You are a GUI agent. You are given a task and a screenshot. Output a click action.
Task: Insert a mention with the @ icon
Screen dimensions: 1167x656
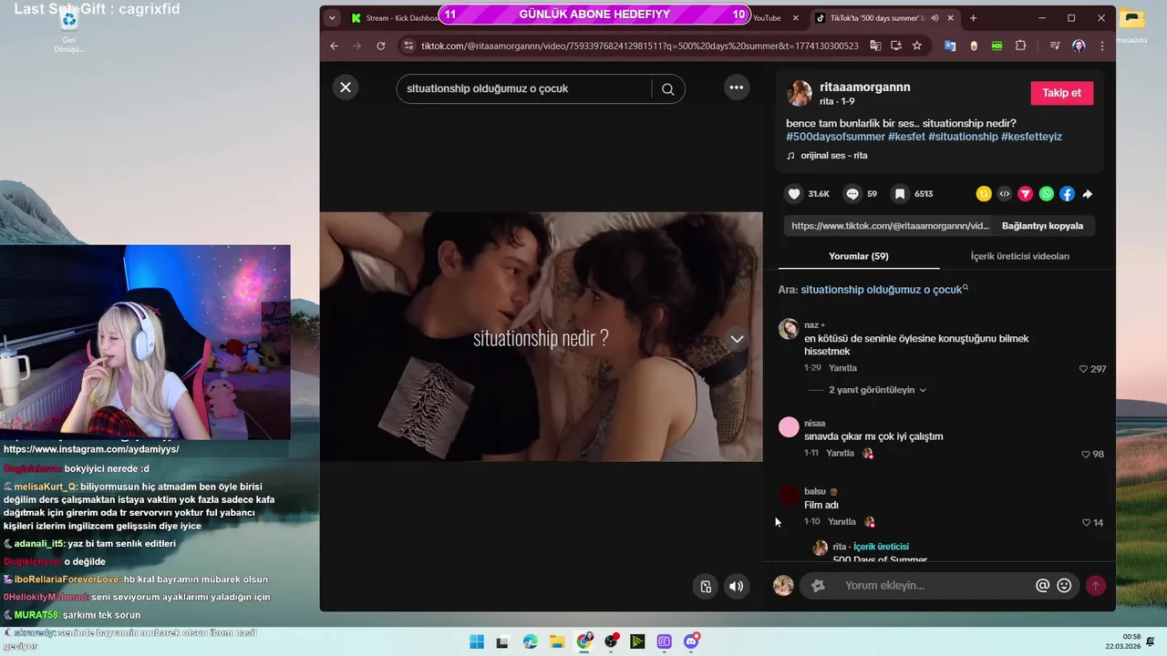(1042, 585)
